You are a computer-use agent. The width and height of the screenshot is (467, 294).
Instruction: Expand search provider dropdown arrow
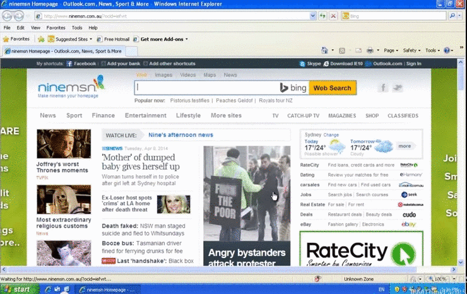[459, 16]
